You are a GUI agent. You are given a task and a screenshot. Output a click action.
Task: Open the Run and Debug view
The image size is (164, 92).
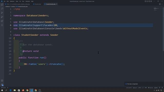tap(2, 17)
